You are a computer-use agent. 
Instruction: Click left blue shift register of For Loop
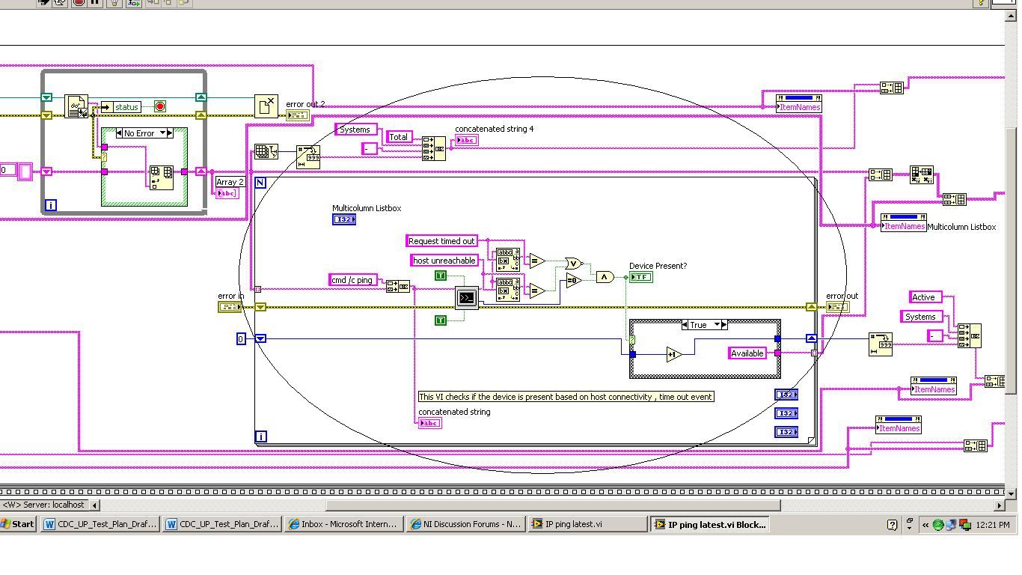tap(260, 339)
